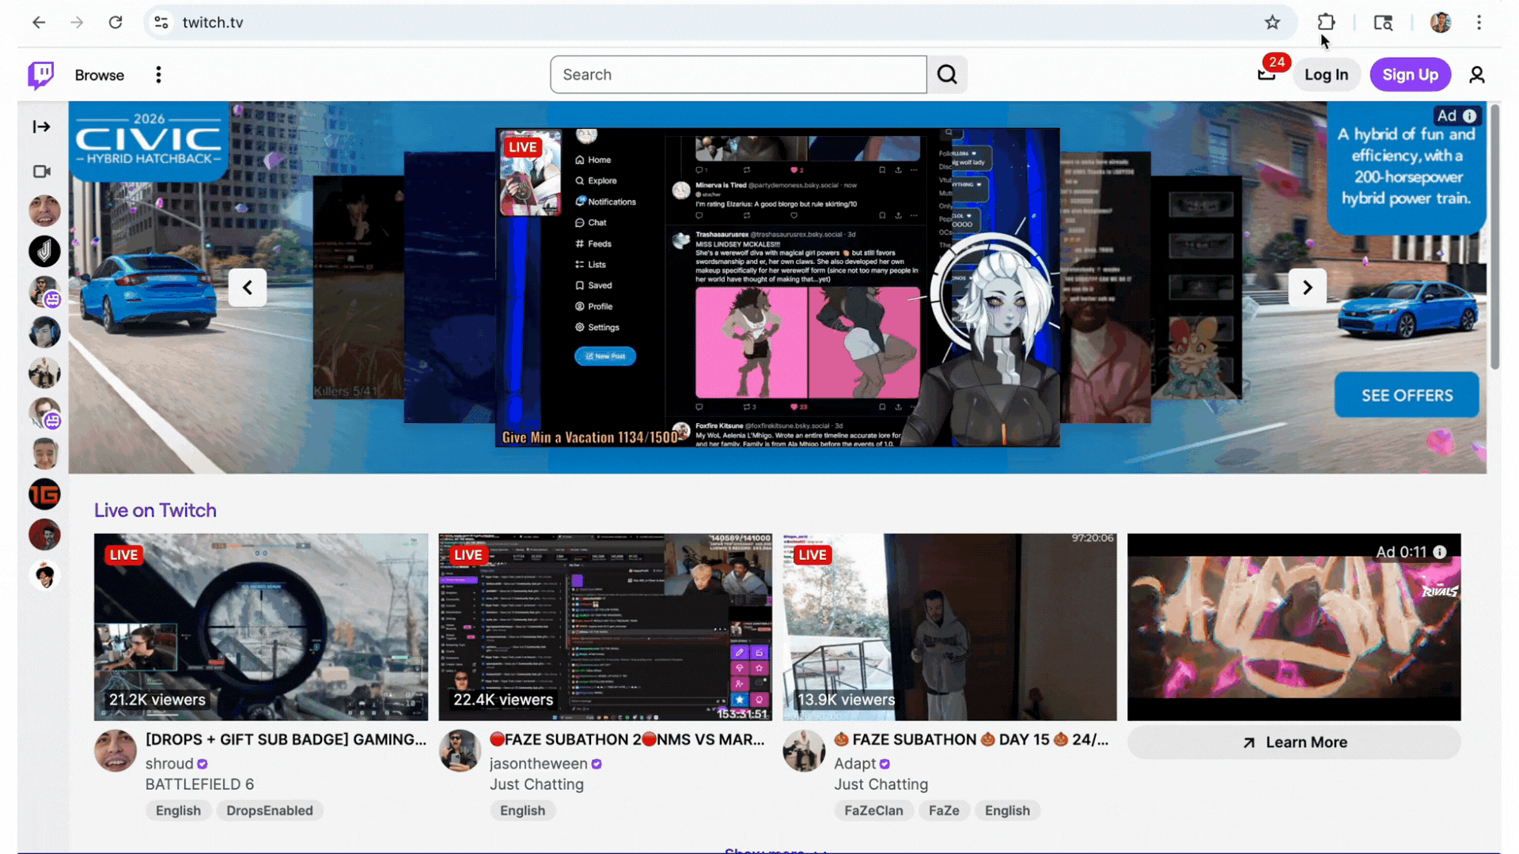The width and height of the screenshot is (1519, 854).
Task: Click the page vertical scrollbar
Action: tap(1494, 237)
